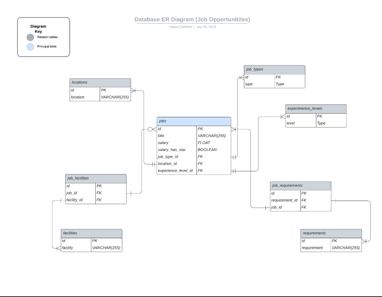Click the 'level' field in experimence_levels table
Image resolution: width=382 pixels, height=297 pixels.
coord(290,123)
